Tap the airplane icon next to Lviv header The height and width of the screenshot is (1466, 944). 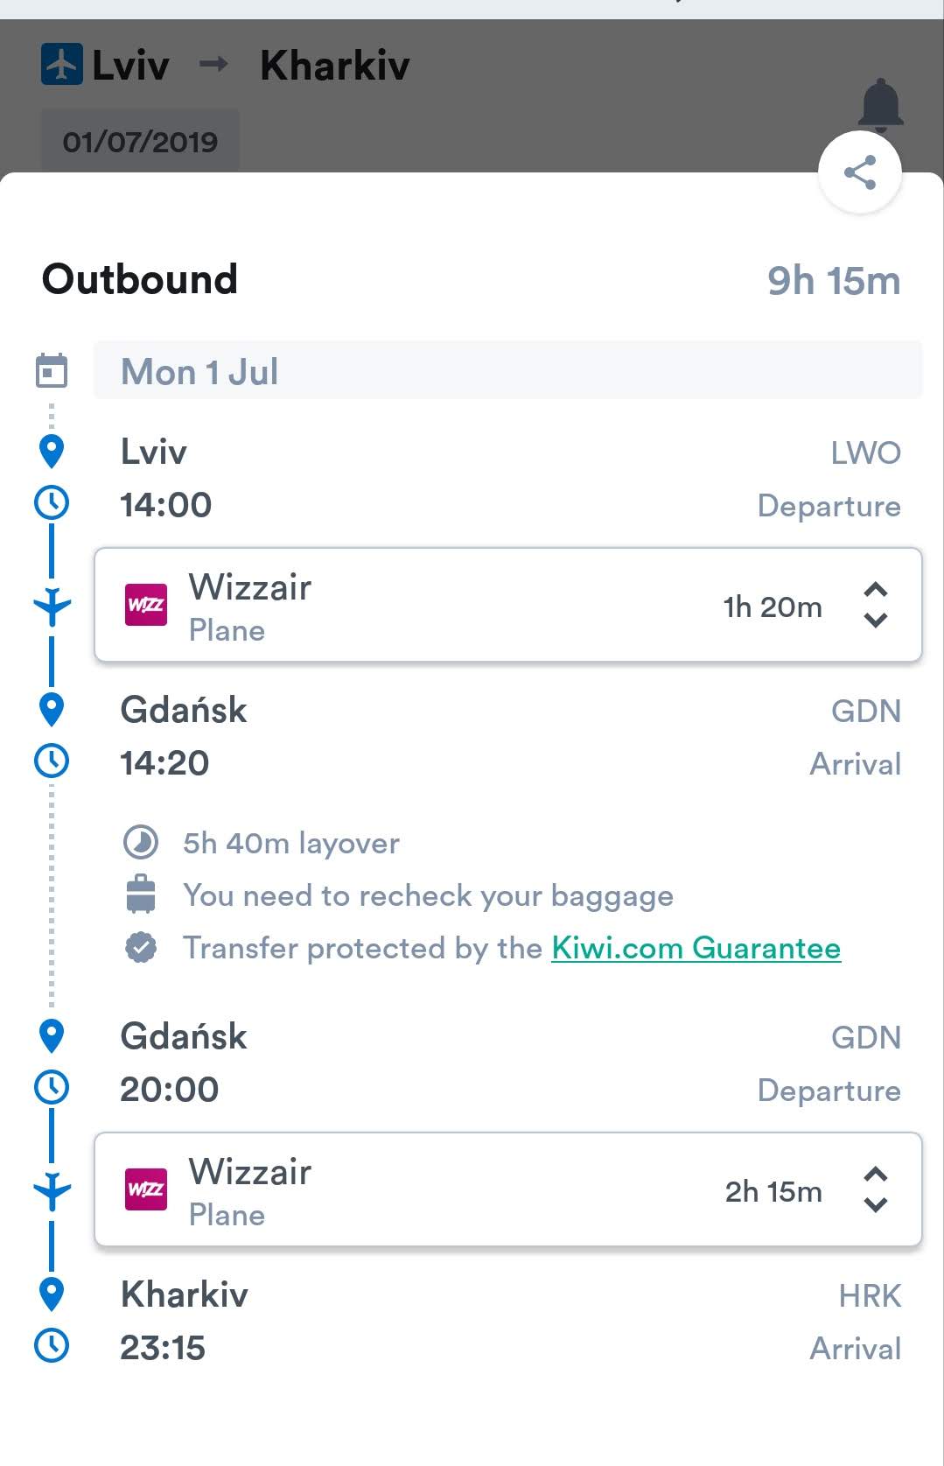coord(61,65)
